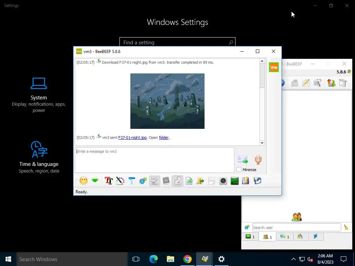
Task: Open chat settings blue gears icon
Action: pyautogui.click(x=143, y=181)
